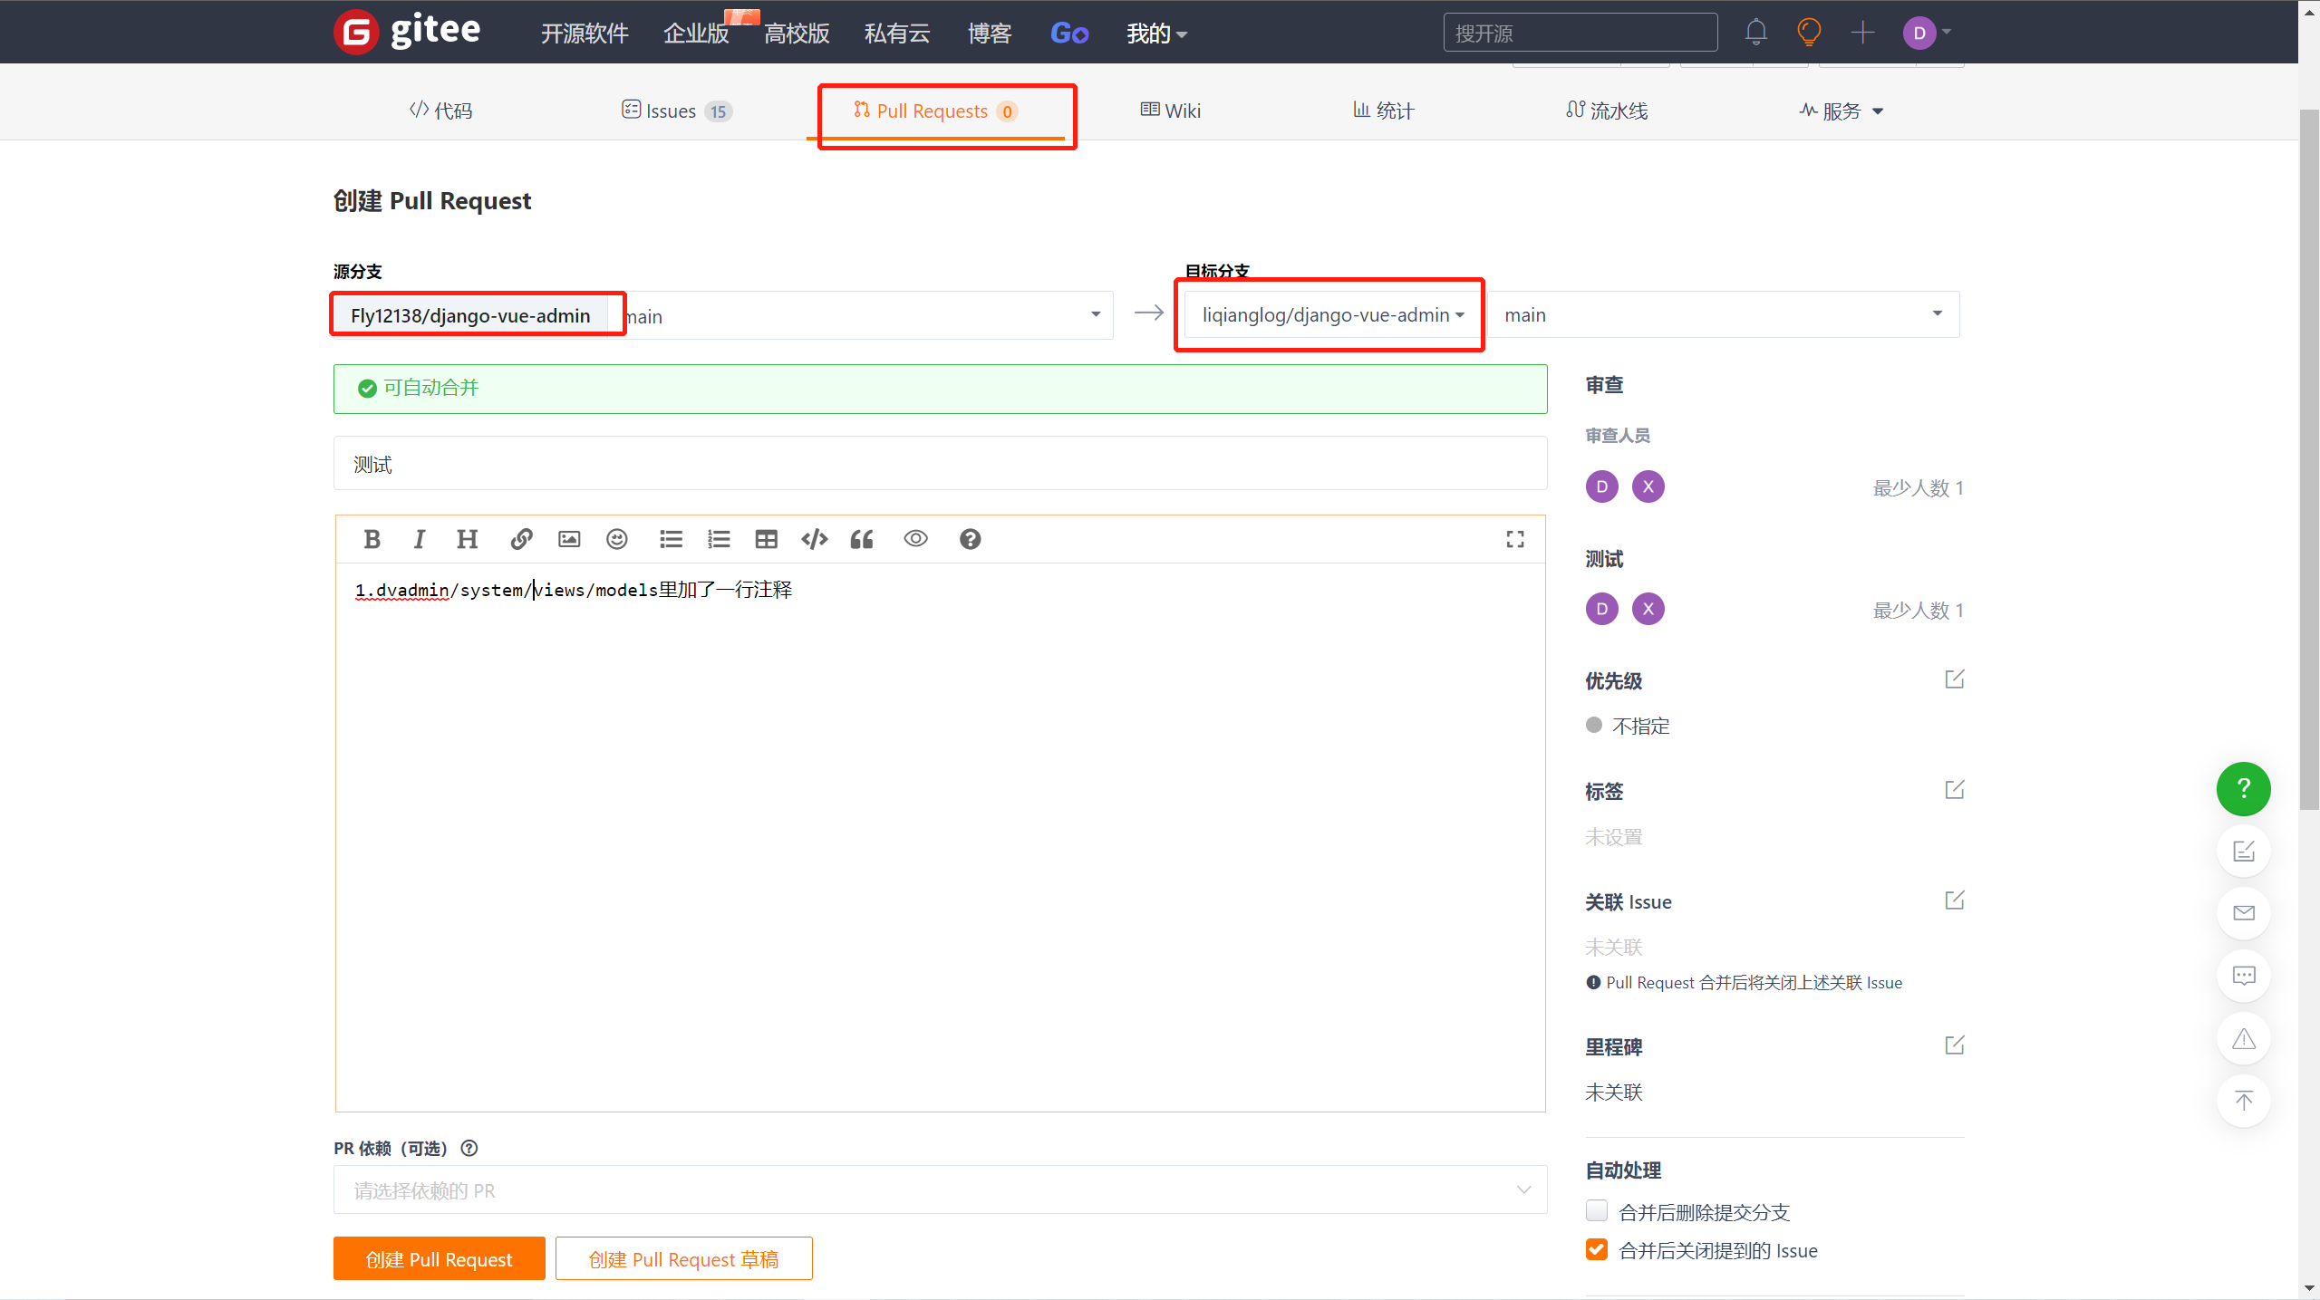Viewport: 2320px width, 1300px height.
Task: Open the PR 依赖 selection dropdown
Action: pyautogui.click(x=940, y=1189)
